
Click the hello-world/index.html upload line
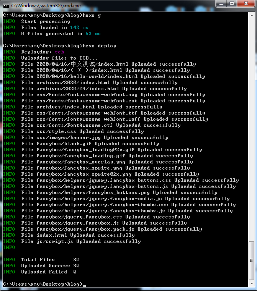[x=104, y=76]
